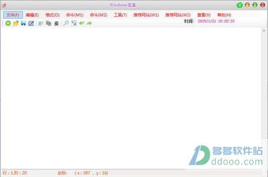
Task: Minimize the window with the yellow button
Action: pos(247,5)
